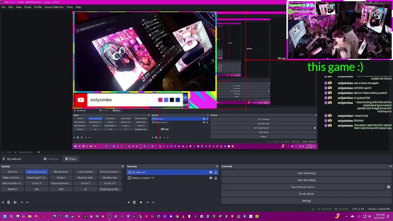Switch to Queuing up sta... scene
393x221 pixels.
point(110,189)
